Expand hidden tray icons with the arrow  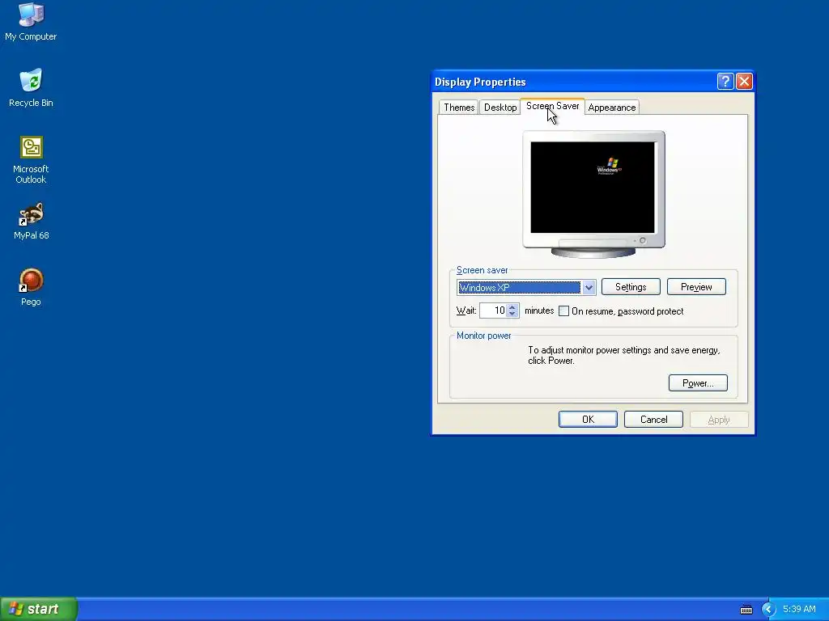point(768,610)
